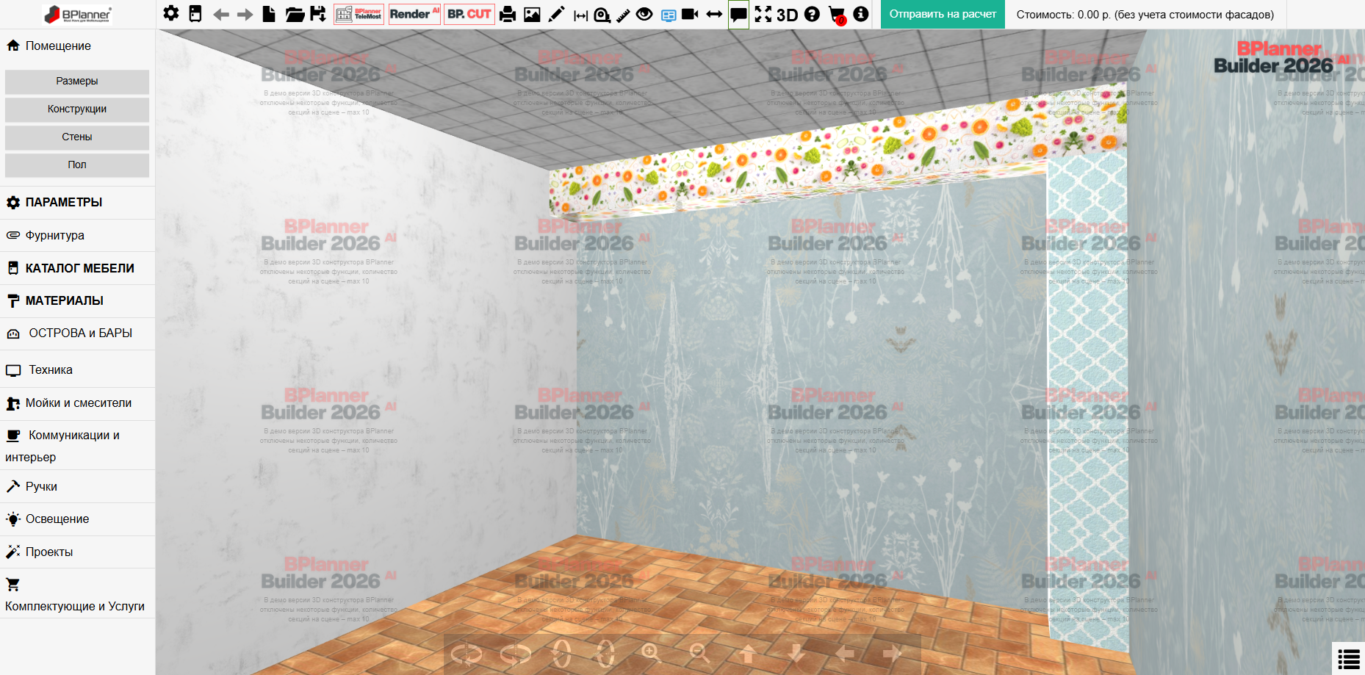Image resolution: width=1365 pixels, height=675 pixels.
Task: Click the horizontal double-arrow icon
Action: [714, 14]
